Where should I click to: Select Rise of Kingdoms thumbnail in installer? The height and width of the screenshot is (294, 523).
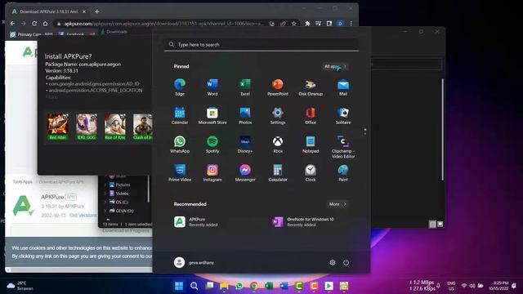coord(115,127)
